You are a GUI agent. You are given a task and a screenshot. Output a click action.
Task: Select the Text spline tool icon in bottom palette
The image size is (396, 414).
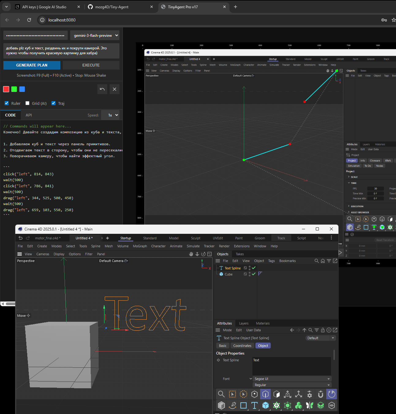point(254,405)
